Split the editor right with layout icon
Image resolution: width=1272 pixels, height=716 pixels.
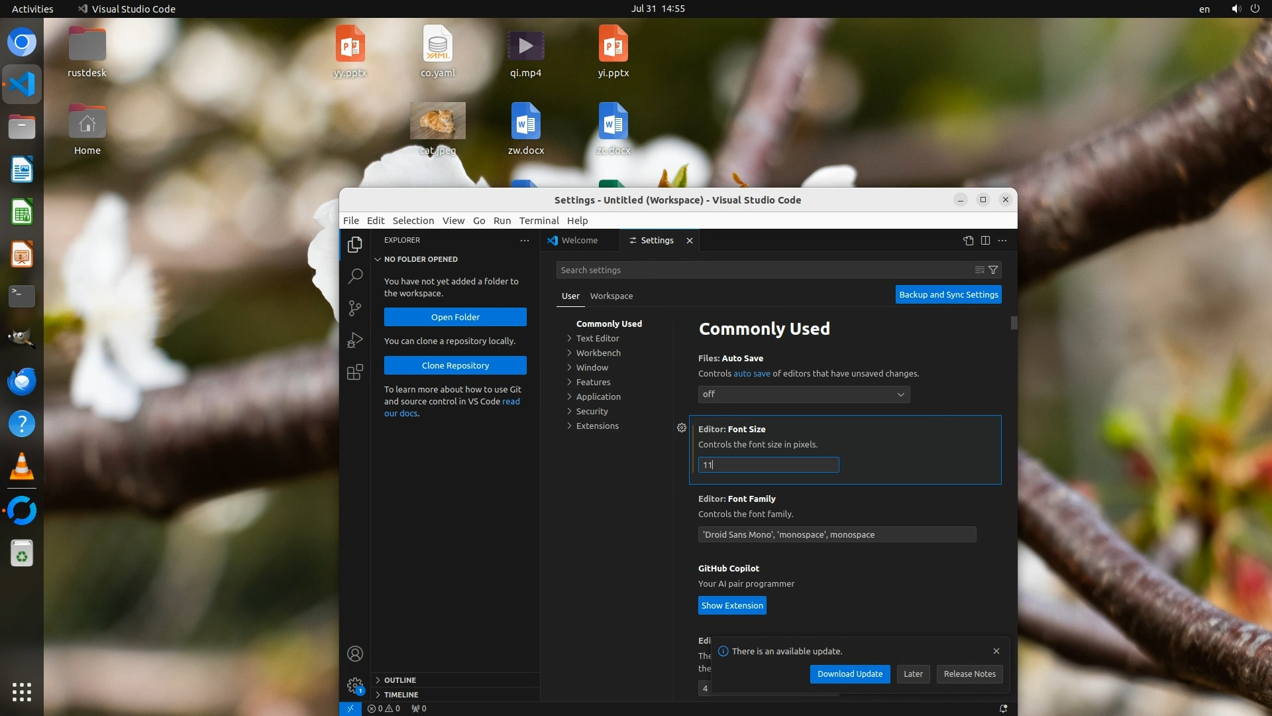coord(985,241)
